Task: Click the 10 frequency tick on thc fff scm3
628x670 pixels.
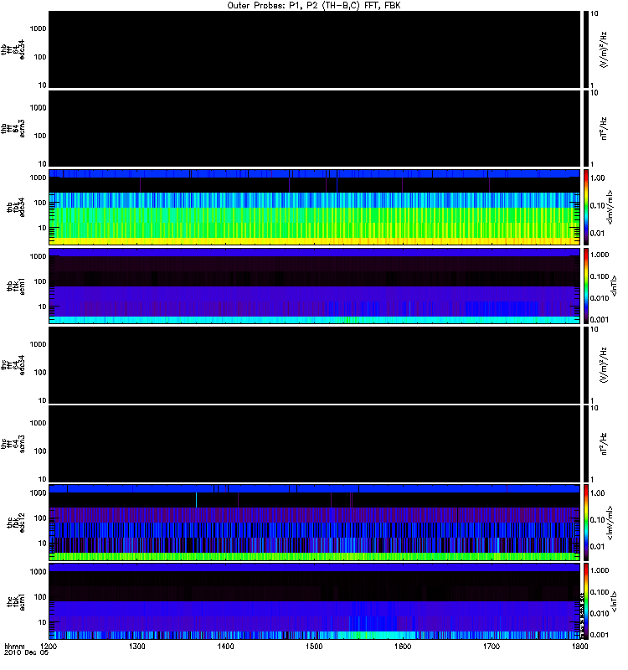Action: (43, 479)
